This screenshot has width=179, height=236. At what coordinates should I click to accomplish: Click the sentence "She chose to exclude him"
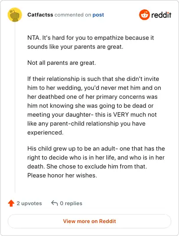(97, 166)
